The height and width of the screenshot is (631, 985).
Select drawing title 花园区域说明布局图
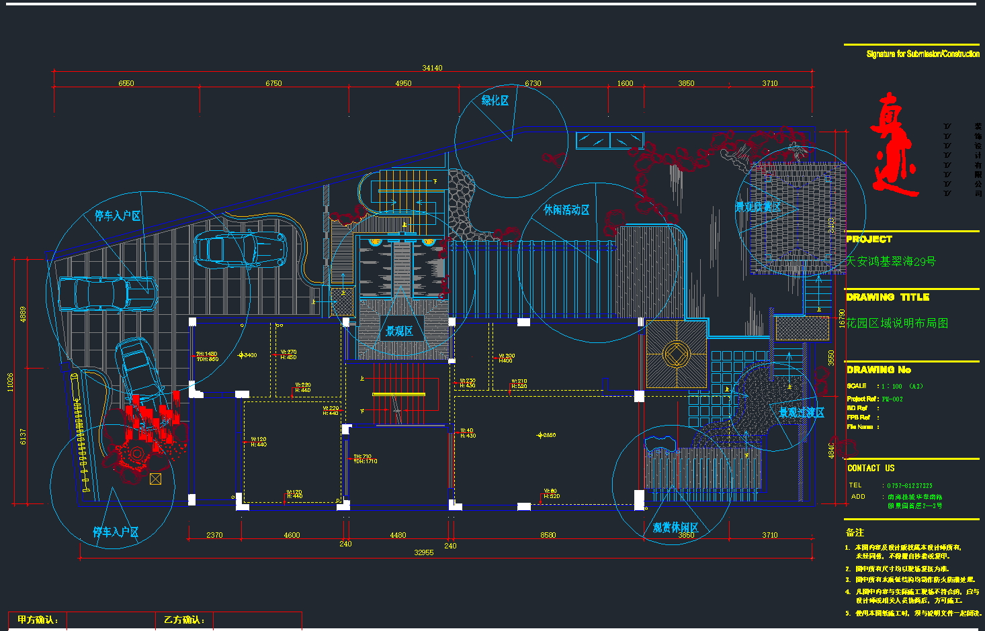click(896, 323)
